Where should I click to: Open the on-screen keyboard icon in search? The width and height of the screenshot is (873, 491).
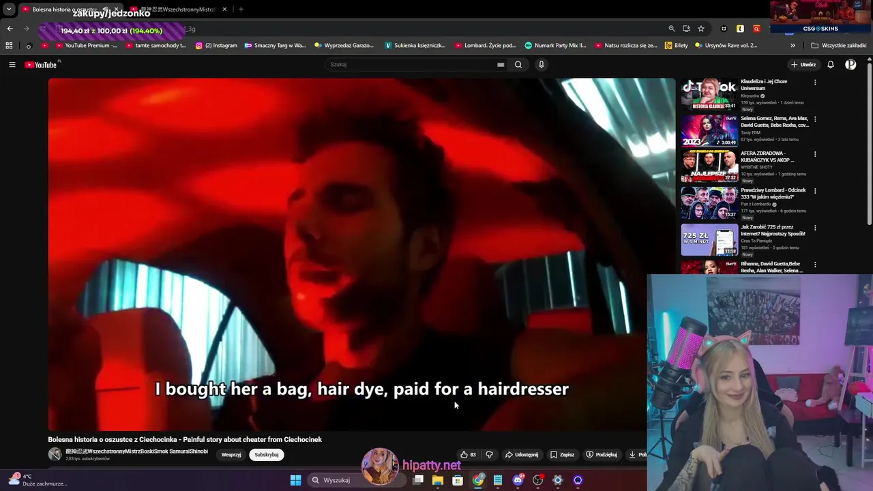coord(501,65)
